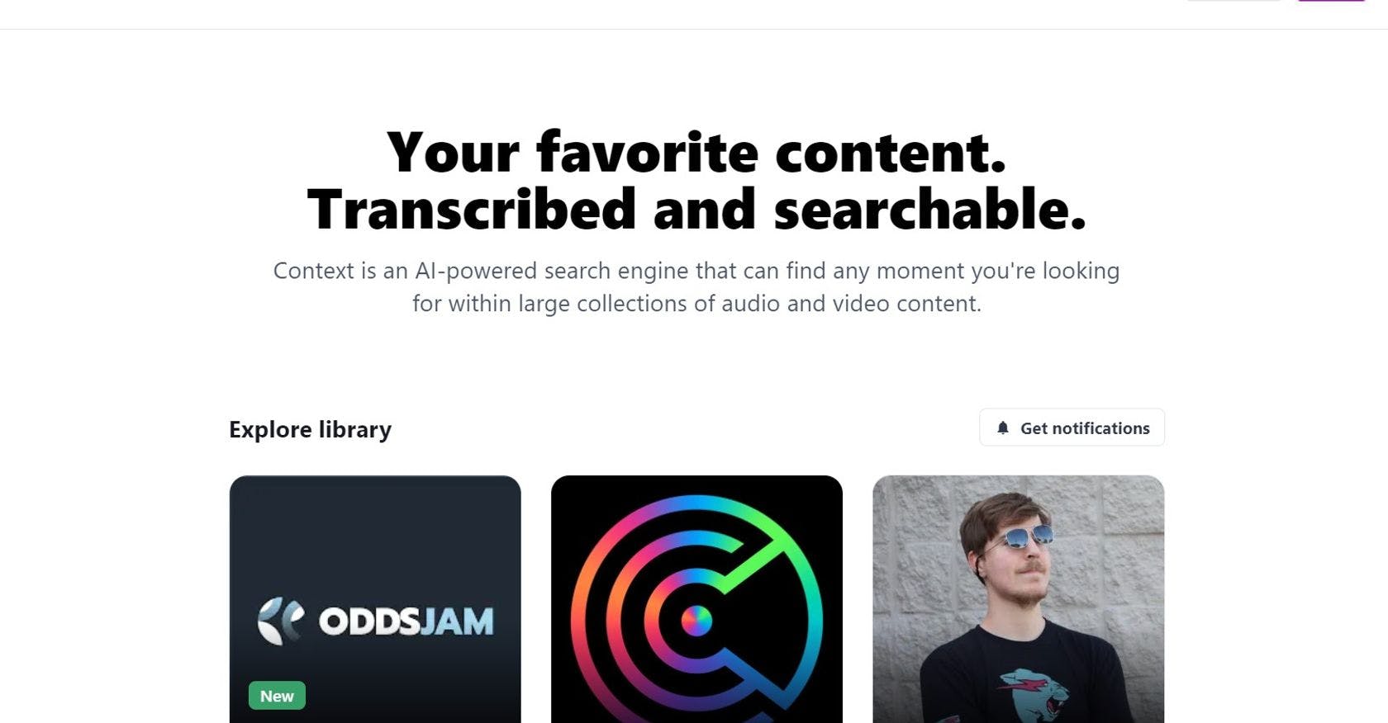Select the Explore library heading
The width and height of the screenshot is (1388, 723).
coord(310,429)
